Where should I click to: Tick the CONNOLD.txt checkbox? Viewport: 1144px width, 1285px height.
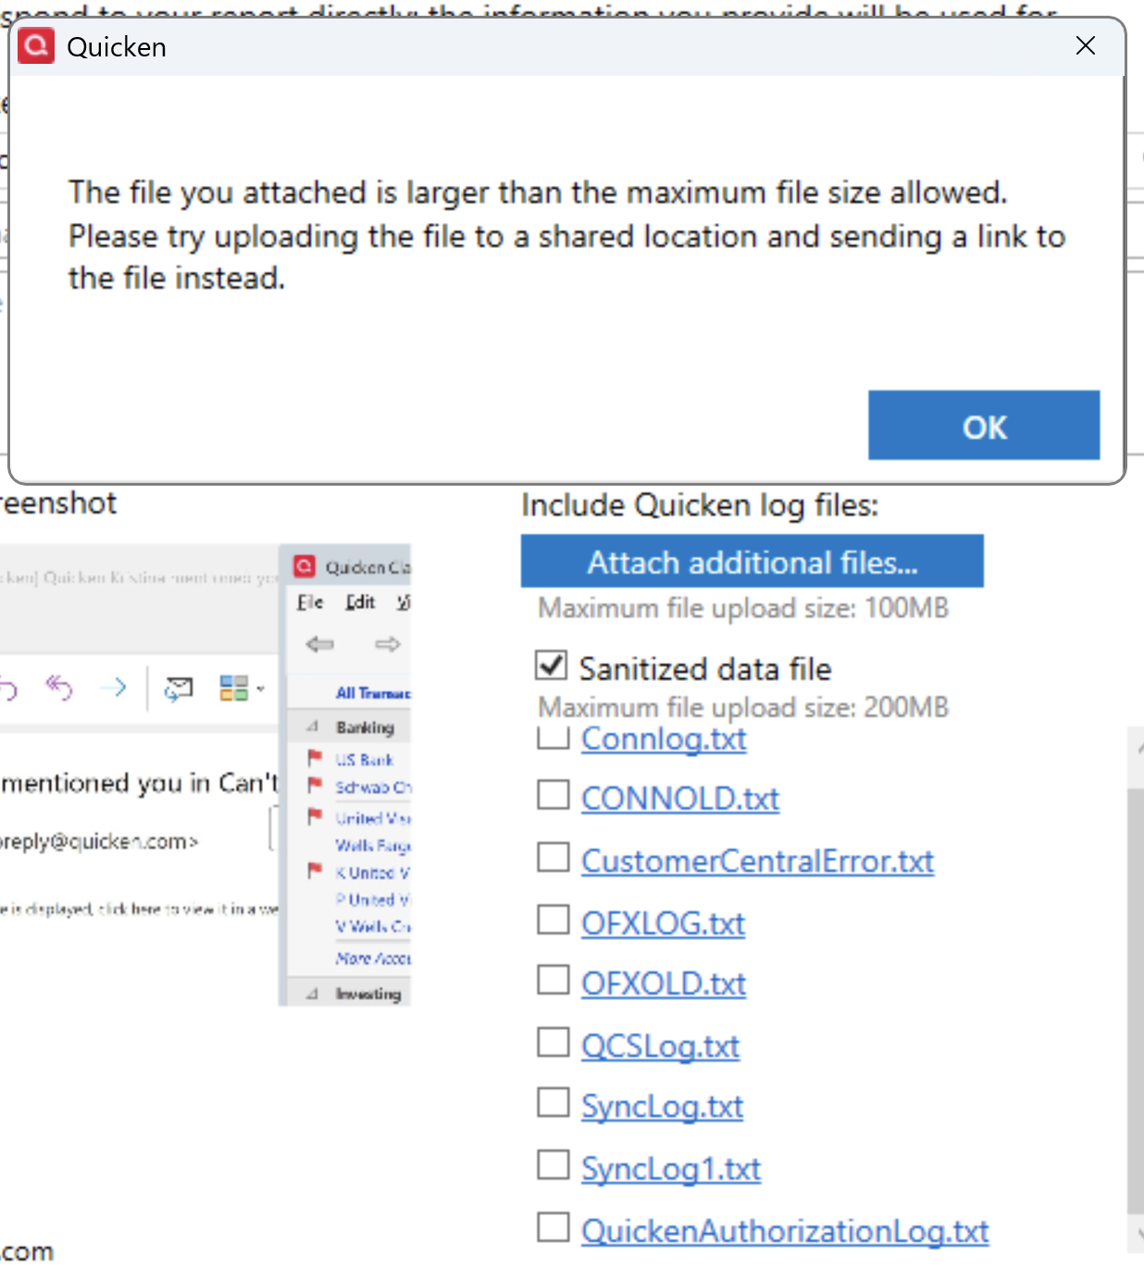(x=553, y=795)
